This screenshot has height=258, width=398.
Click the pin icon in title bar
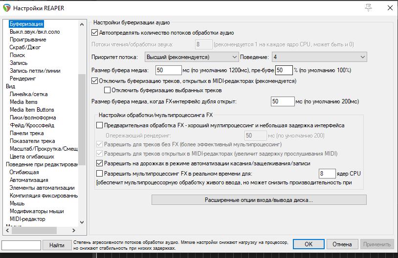point(368,8)
